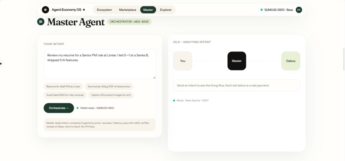The height and width of the screenshot is (161, 345).
Task: Click the 12,840.32 USDC wallet balance pill
Action: point(277,10)
